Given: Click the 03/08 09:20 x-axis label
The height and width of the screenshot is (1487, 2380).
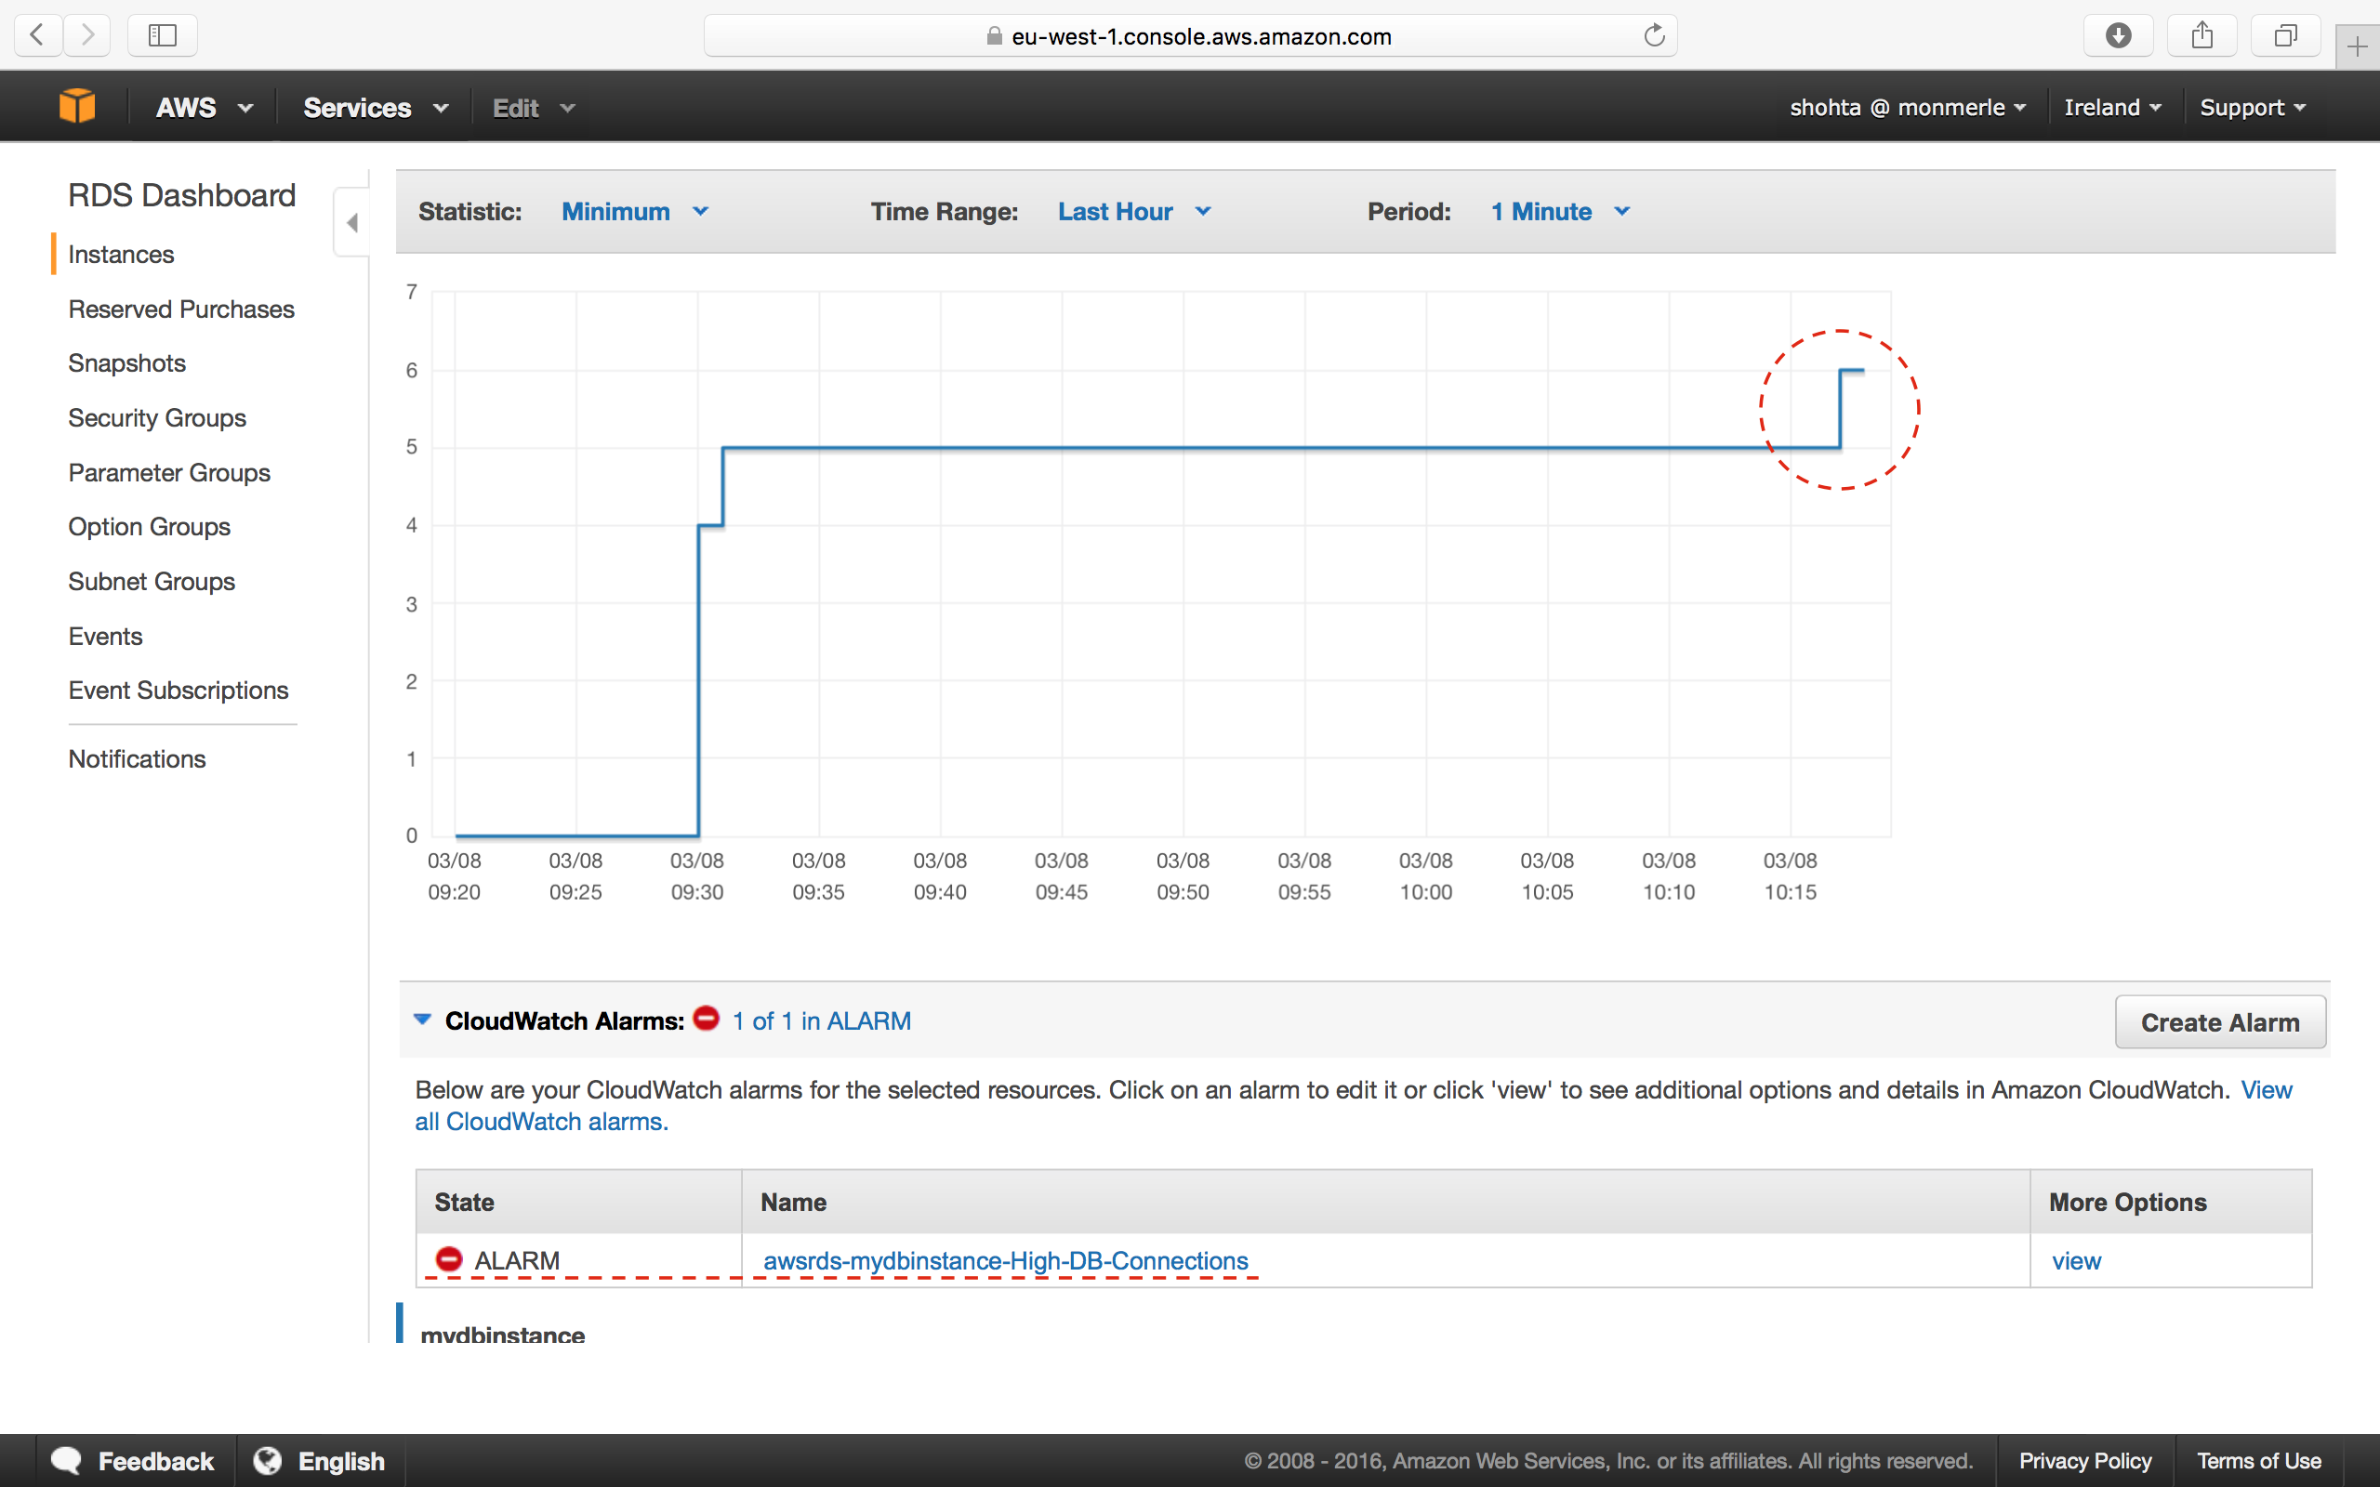Looking at the screenshot, I should coord(455,876).
